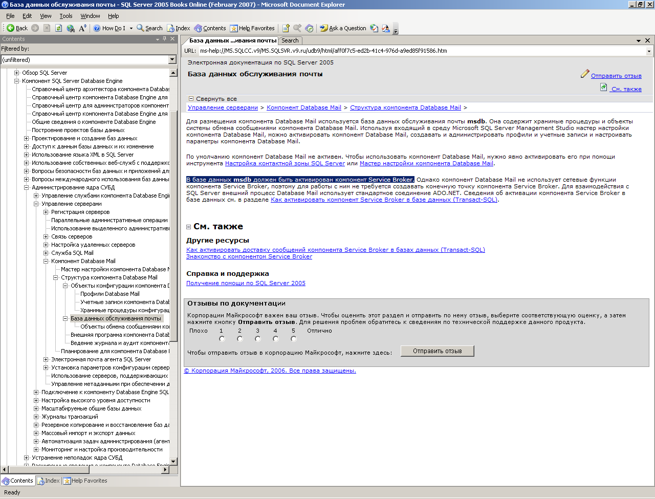Refresh the page using the toolbar icon
Viewport: 655px width, 499px height.
58,28
